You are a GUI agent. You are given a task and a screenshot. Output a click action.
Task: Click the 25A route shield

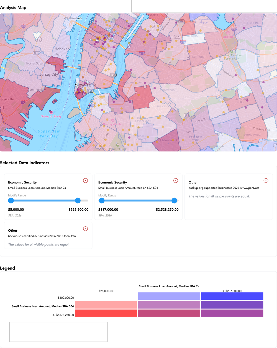point(177,37)
